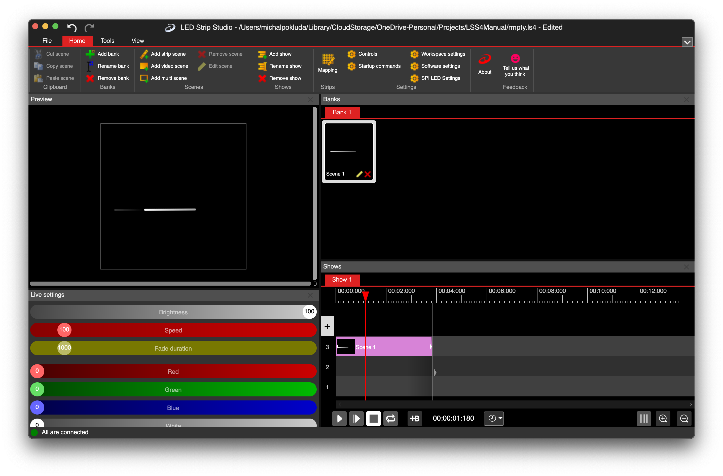Click the redo arrow in title bar
The image size is (723, 476).
tap(89, 27)
